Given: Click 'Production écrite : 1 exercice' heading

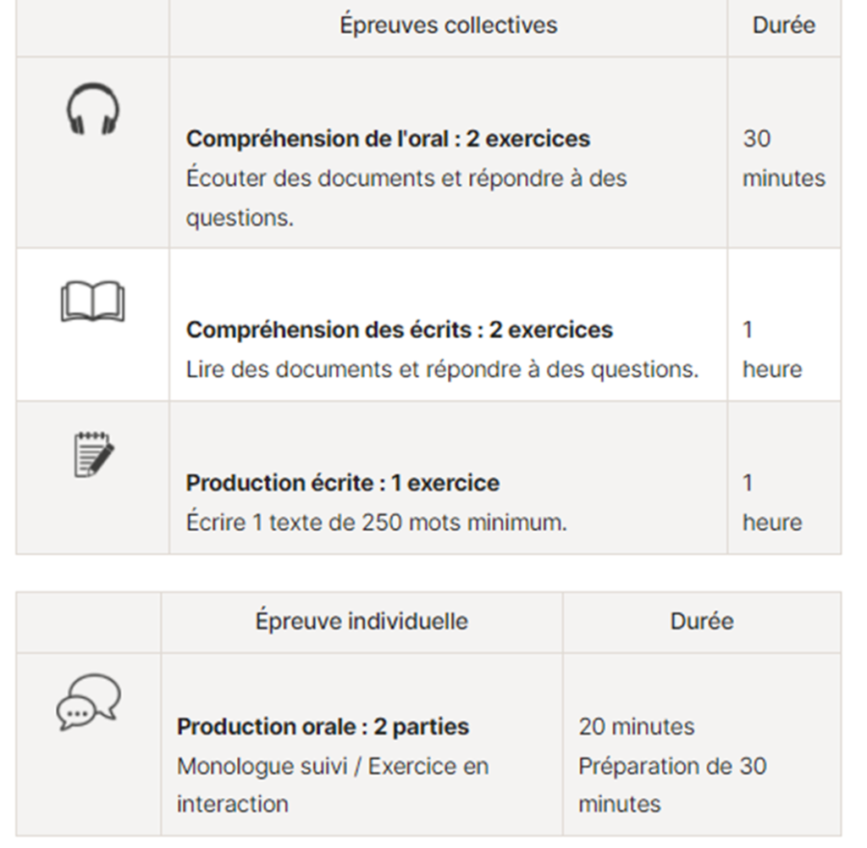Looking at the screenshot, I should (x=343, y=483).
